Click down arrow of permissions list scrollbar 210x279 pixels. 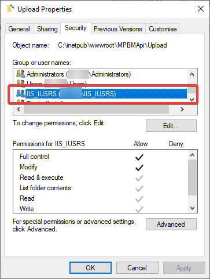[x=192, y=208]
